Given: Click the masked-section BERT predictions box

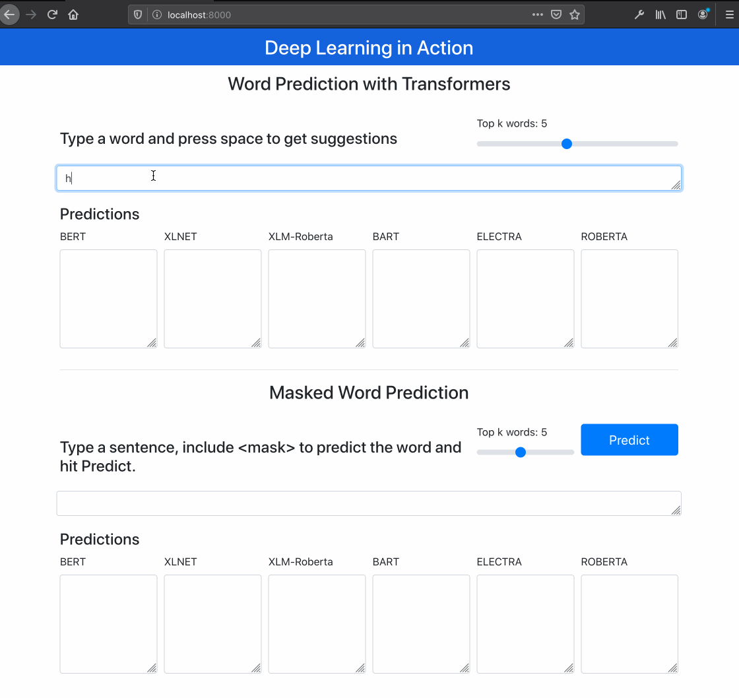Looking at the screenshot, I should 108,624.
